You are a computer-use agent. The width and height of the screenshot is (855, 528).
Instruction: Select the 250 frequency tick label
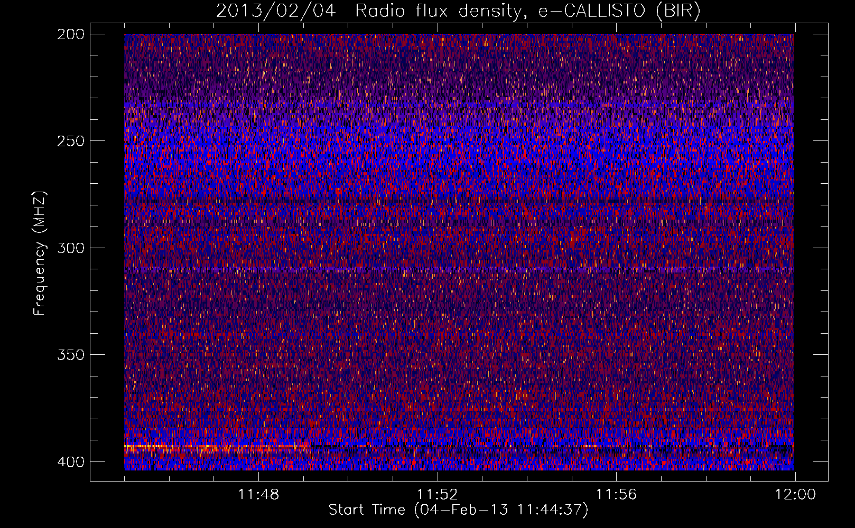click(70, 141)
